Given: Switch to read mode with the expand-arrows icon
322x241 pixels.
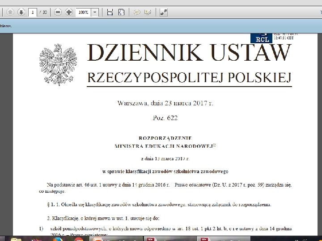Looking at the screenshot, I should [164, 12].
